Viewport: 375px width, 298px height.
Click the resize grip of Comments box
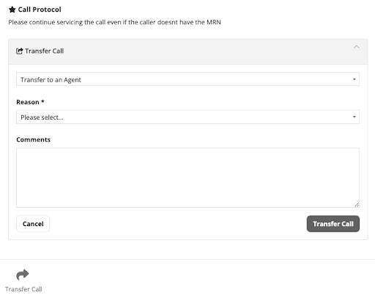[x=357, y=205]
